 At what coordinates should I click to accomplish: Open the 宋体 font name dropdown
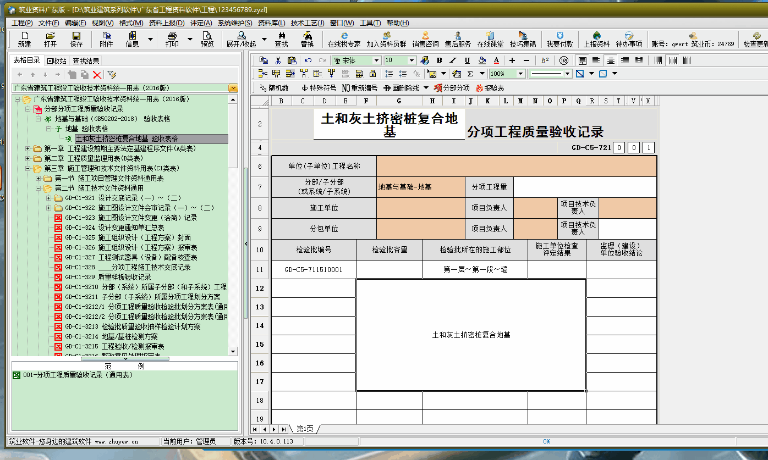376,60
